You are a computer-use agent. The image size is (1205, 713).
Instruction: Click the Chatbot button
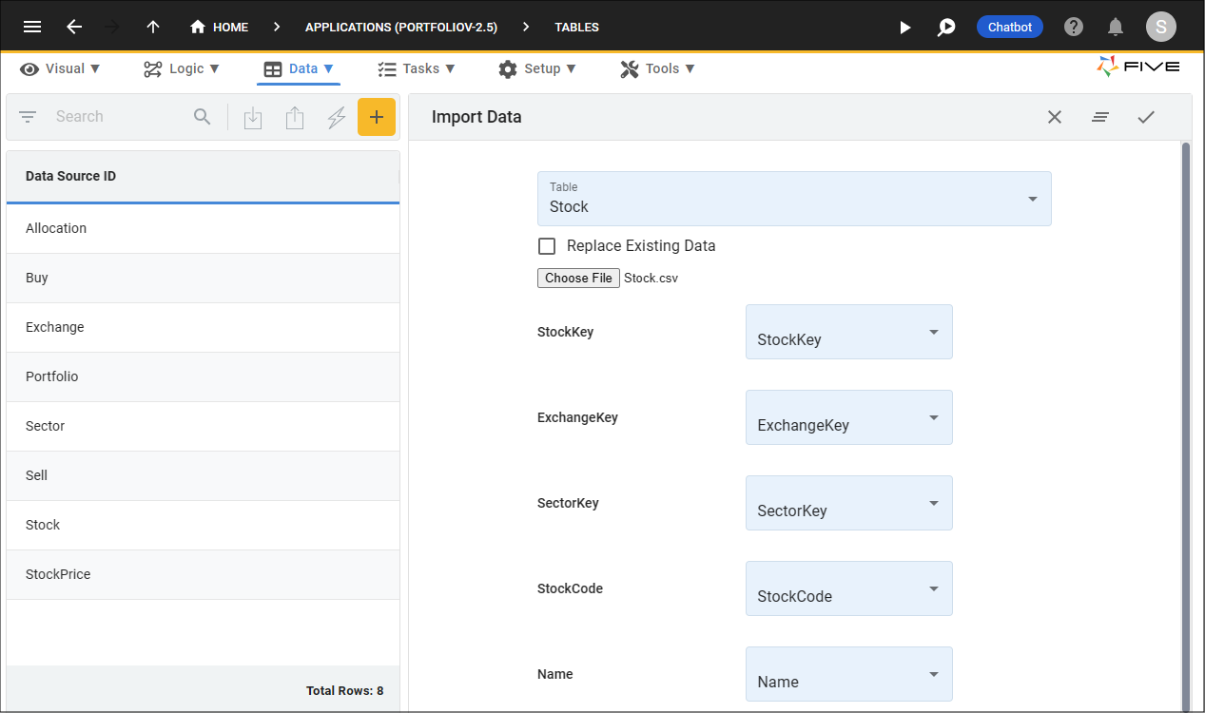coord(1010,27)
